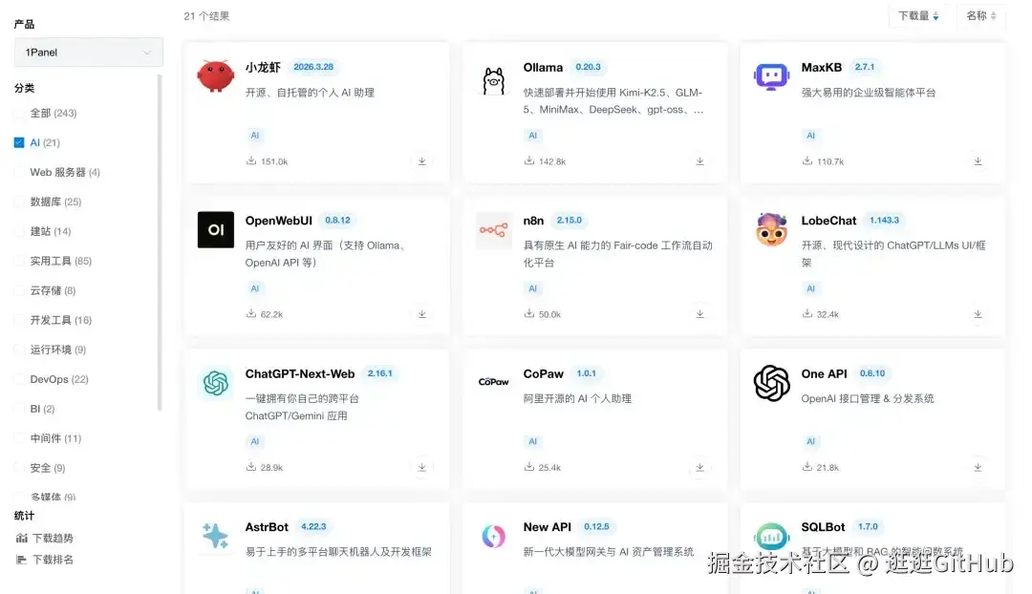Click the 下载趋势 chart icon
Viewport: 1032px width, 594px height.
click(22, 538)
